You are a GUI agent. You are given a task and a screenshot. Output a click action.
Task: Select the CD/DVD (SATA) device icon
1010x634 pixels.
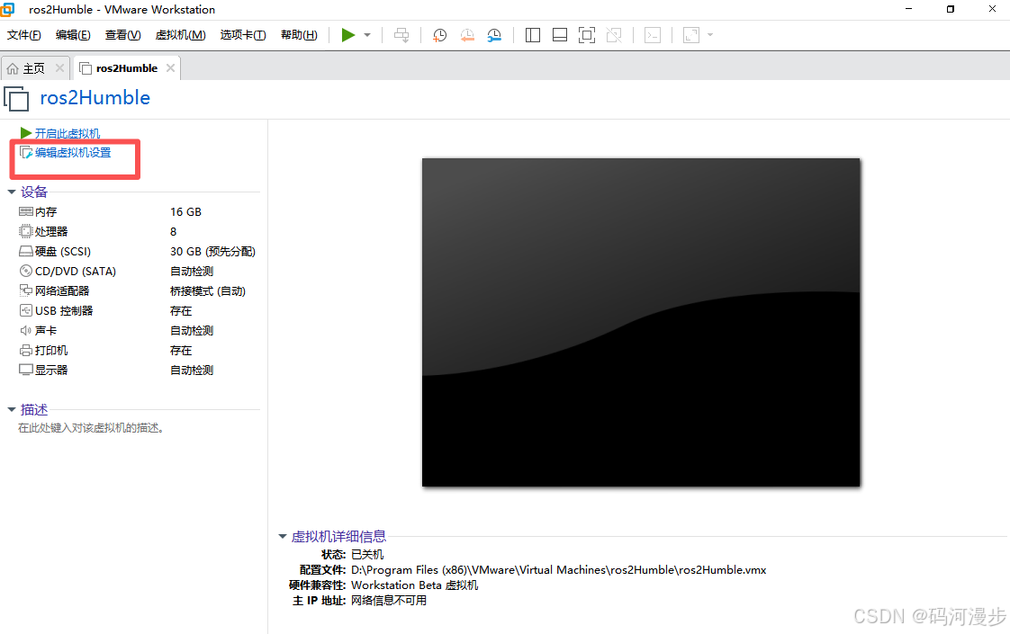pos(26,271)
